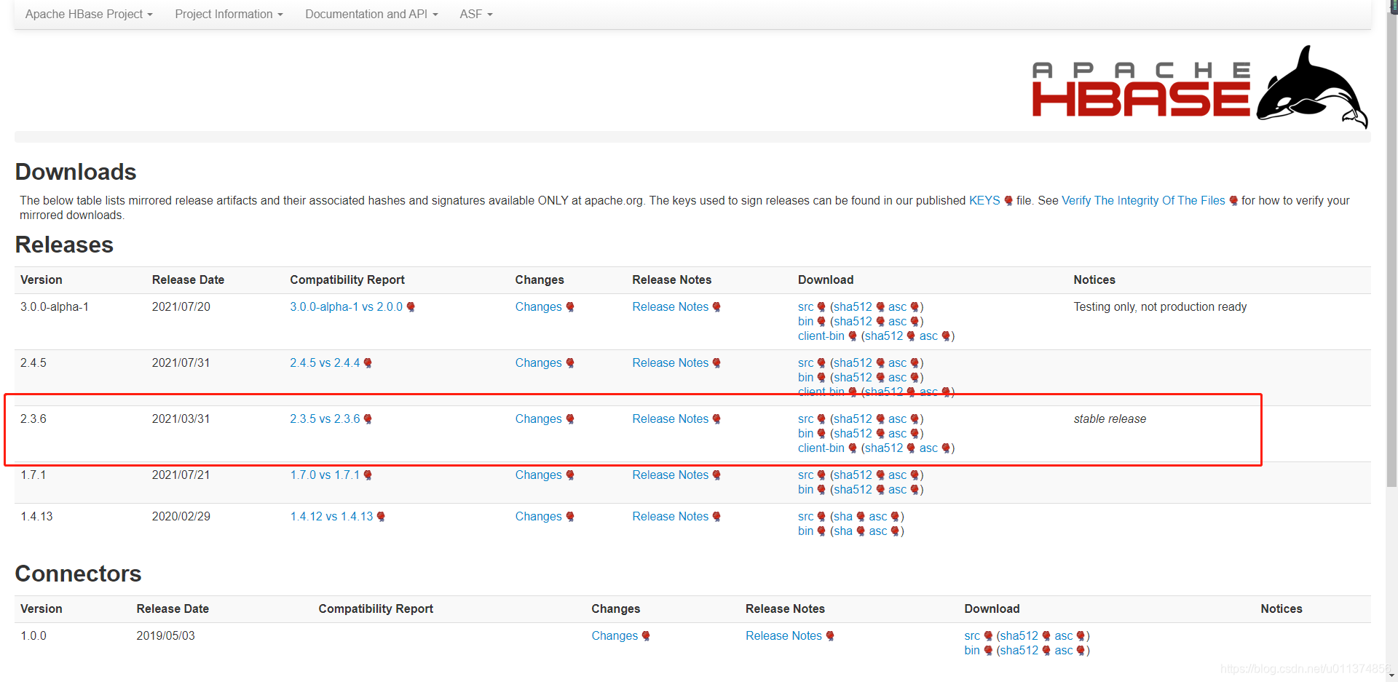
Task: Download src for version 1.4.13
Action: 805,516
